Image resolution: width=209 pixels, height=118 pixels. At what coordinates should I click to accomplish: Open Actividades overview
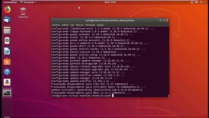[x=10, y=2]
